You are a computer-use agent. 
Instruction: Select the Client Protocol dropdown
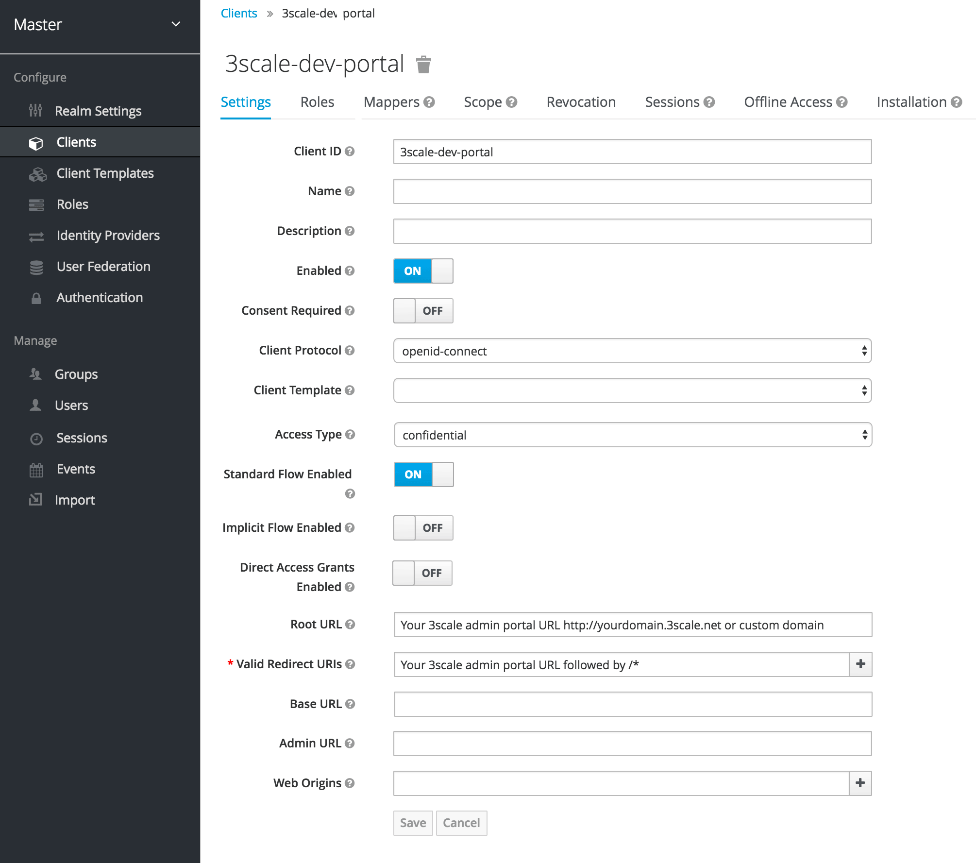[633, 351]
